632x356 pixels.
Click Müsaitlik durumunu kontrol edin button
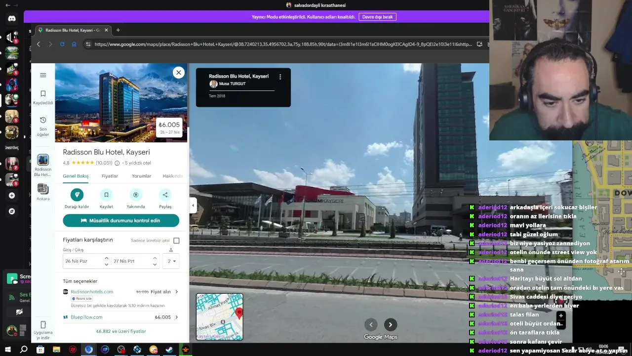(x=121, y=221)
